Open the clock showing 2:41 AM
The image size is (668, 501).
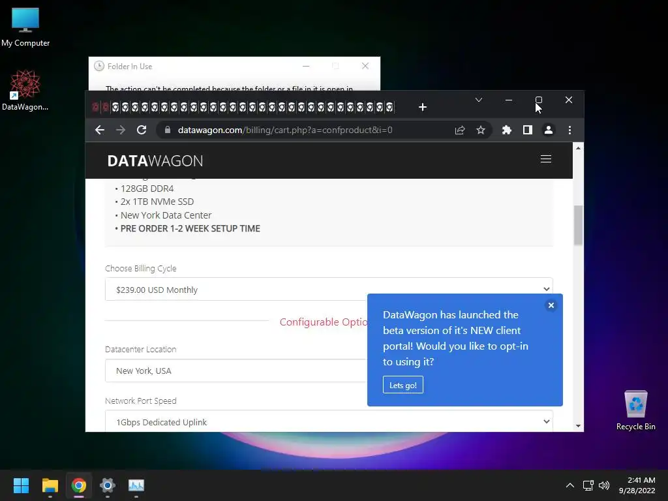coord(637,485)
